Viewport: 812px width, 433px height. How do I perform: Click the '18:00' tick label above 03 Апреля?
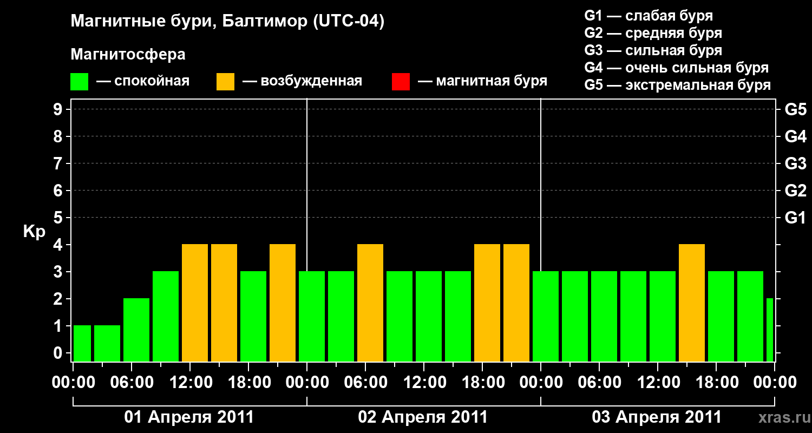click(716, 383)
